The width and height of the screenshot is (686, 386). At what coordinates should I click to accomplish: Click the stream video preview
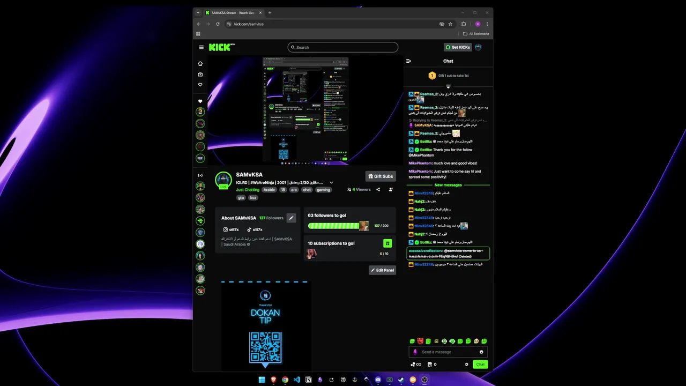click(x=305, y=110)
